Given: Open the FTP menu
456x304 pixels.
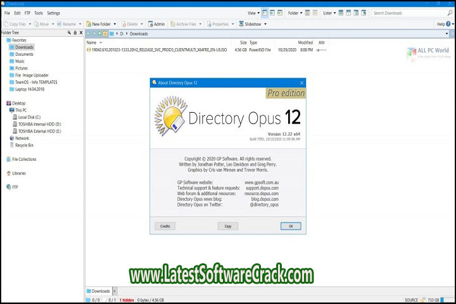Looking at the screenshot, I should click(27, 13).
